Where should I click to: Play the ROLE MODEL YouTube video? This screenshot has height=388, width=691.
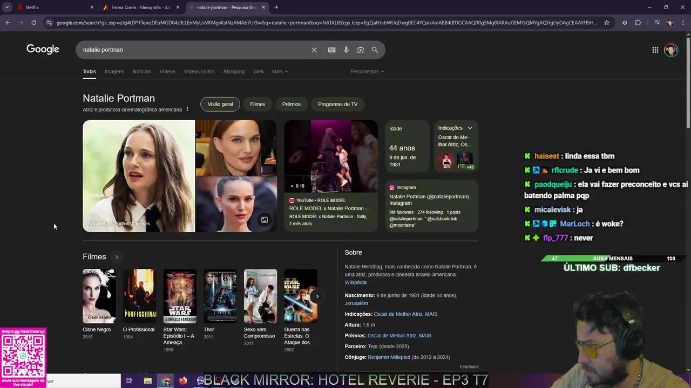click(x=331, y=156)
